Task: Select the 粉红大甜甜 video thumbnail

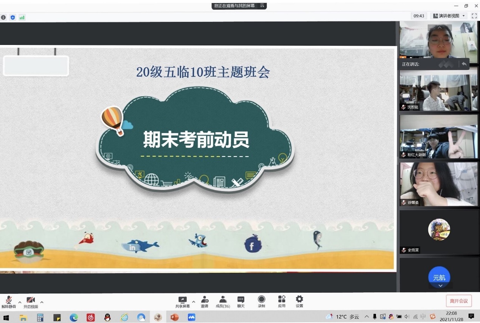Action: (438, 136)
